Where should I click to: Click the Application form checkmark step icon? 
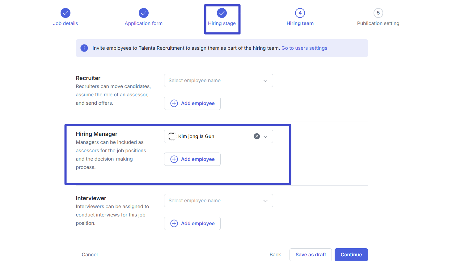coord(143,13)
